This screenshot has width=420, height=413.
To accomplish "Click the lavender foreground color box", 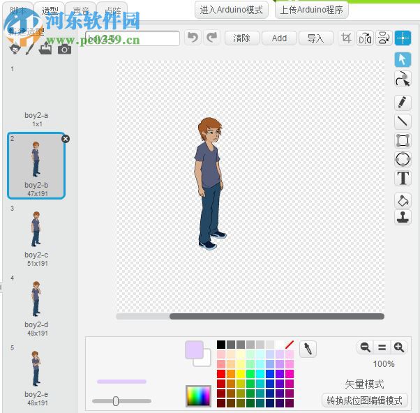I will [194, 350].
